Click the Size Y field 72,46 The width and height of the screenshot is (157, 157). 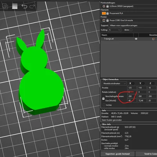[142, 100]
